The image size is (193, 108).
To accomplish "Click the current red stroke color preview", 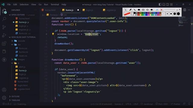I will 127,14.
